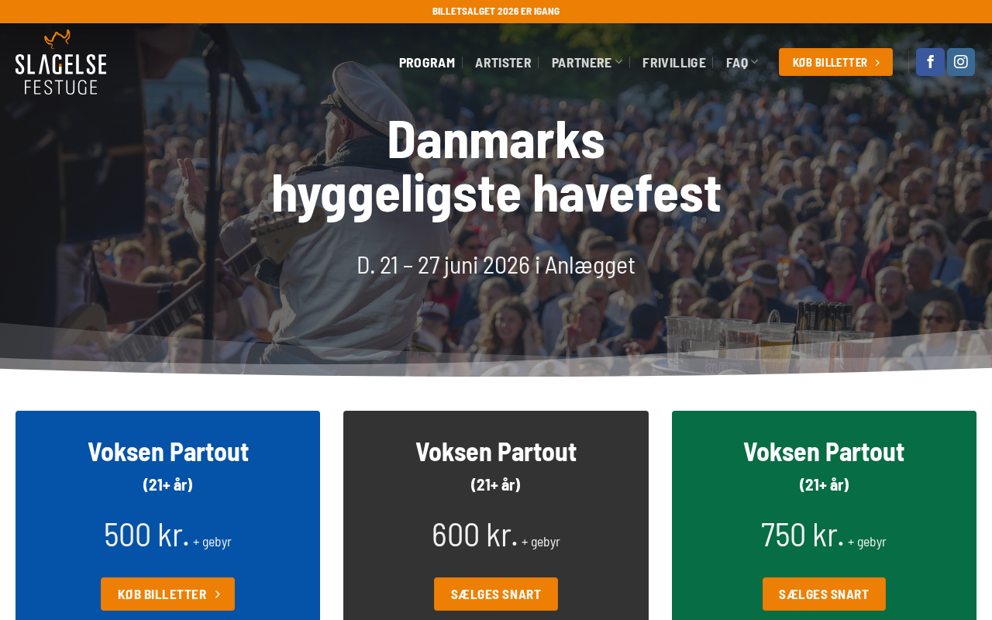Viewport: 992px width, 620px height.
Task: Open the Facebook social icon
Action: click(x=930, y=62)
